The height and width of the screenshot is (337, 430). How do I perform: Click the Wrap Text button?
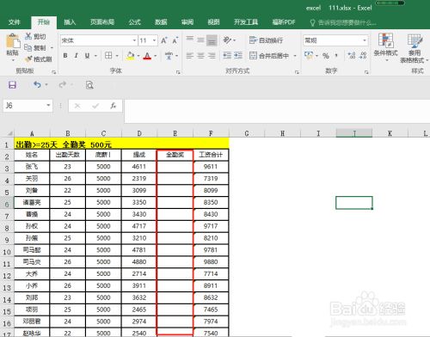(266, 40)
